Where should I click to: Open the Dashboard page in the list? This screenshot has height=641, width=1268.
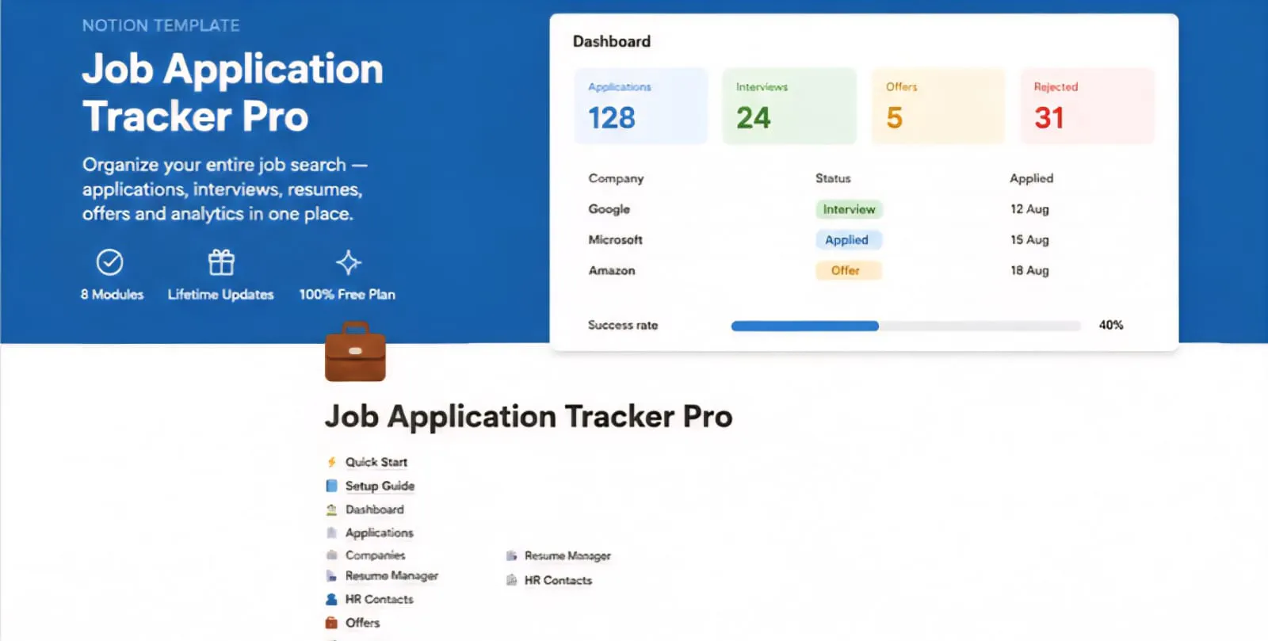tap(375, 509)
